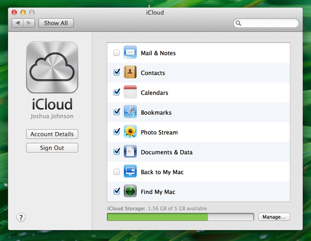Click the Documents & Data icon
The height and width of the screenshot is (241, 311).
[130, 151]
